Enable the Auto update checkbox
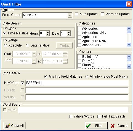133x131 pixels. click(x=76, y=14)
